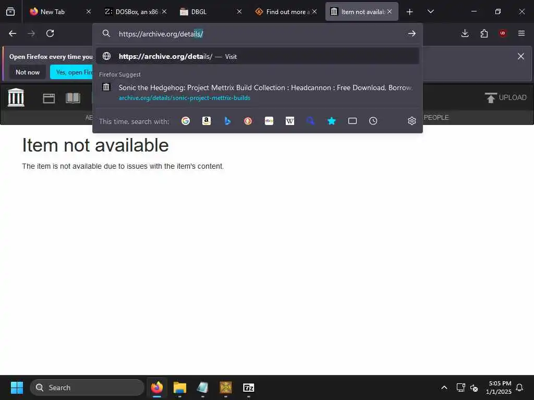Open the uBlock Origin extension icon
Viewport: 534px width, 400px height.
[x=503, y=33]
